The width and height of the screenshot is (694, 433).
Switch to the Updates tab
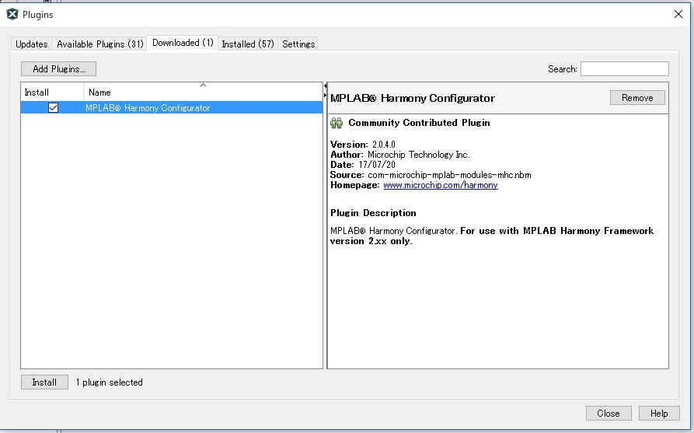(x=31, y=44)
